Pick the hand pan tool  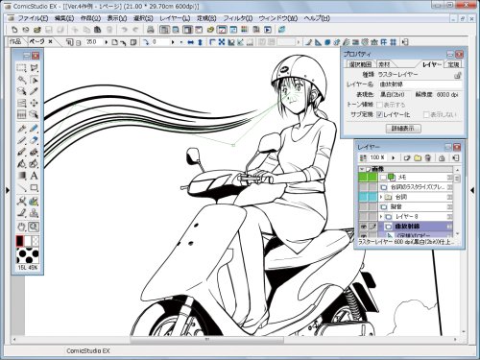click(x=21, y=227)
